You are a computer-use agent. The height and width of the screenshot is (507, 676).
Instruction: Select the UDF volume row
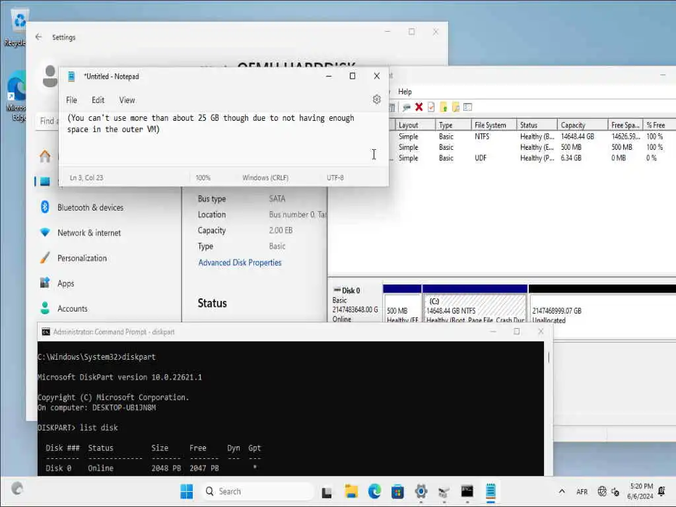[533, 158]
